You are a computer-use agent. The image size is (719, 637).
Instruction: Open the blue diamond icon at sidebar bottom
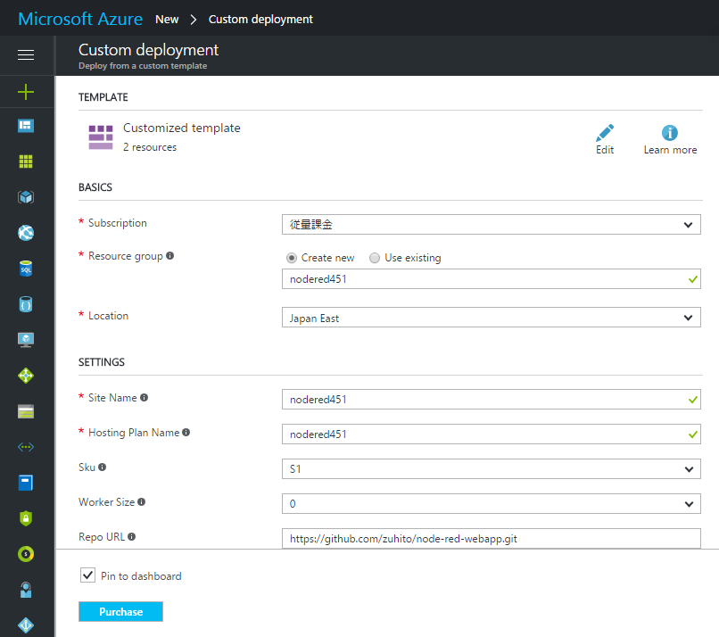26,625
